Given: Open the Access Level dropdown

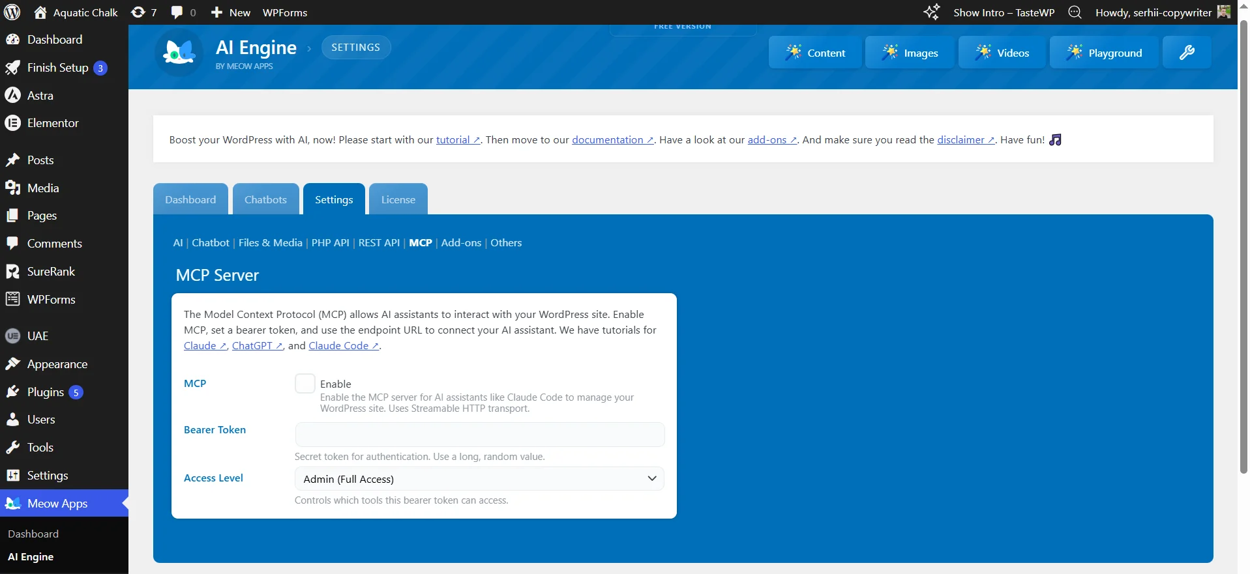Looking at the screenshot, I should [x=479, y=479].
